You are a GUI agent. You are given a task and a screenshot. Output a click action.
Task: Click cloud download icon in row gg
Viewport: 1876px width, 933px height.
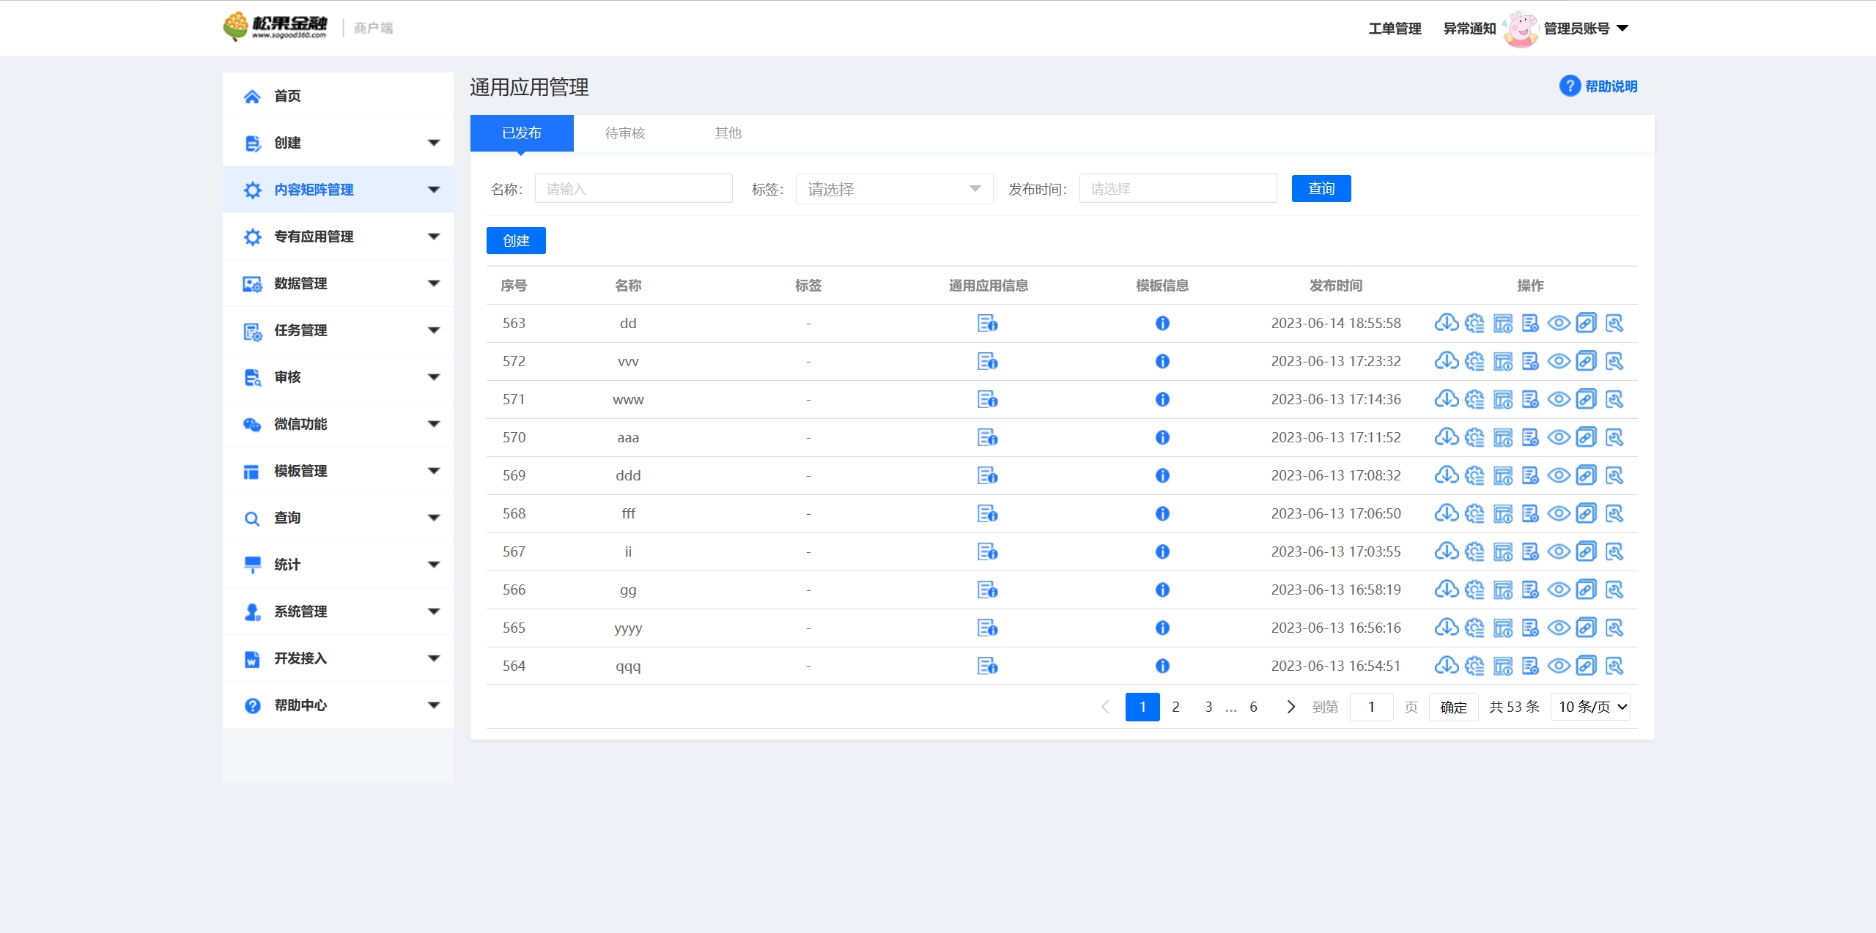(1446, 590)
